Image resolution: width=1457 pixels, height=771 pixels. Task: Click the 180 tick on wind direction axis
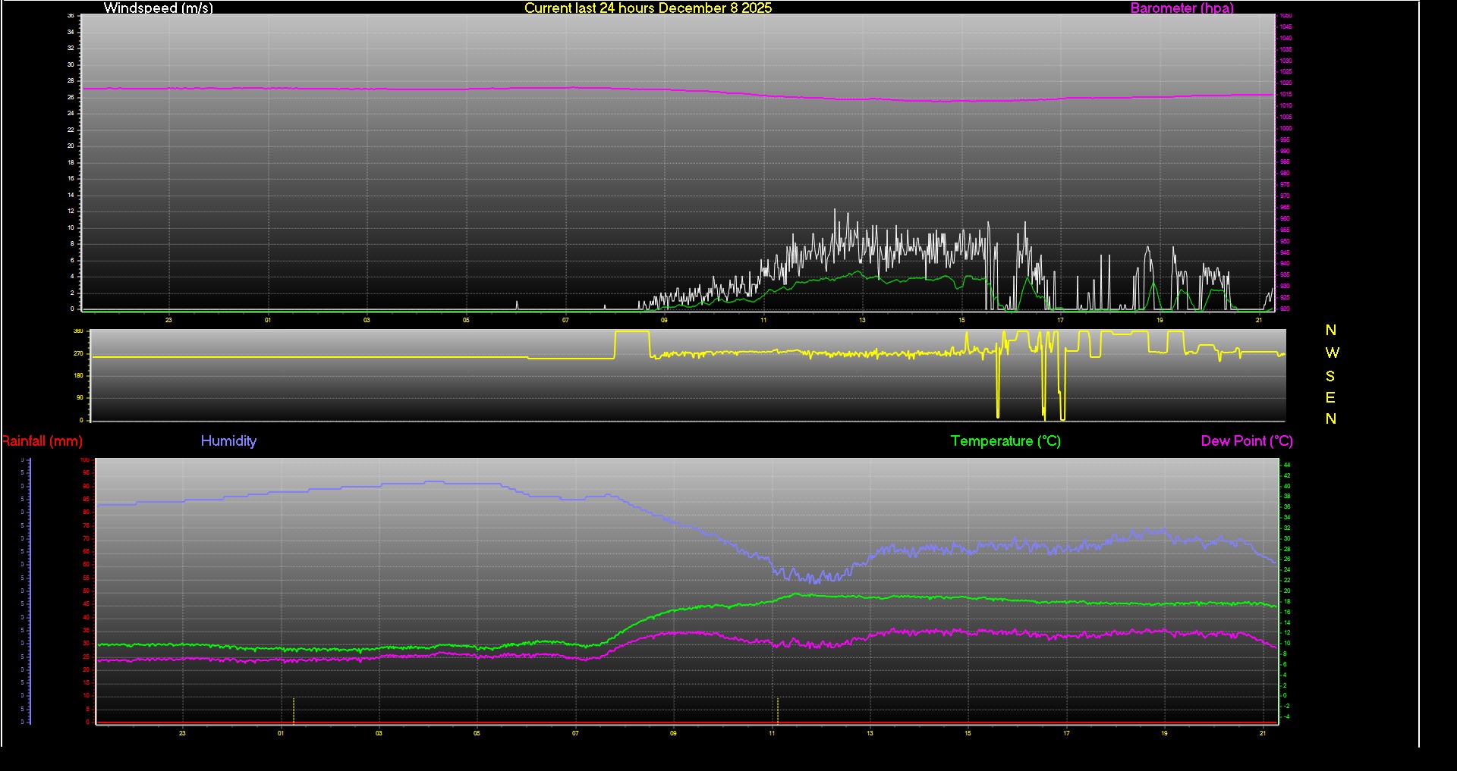pyautogui.click(x=78, y=376)
